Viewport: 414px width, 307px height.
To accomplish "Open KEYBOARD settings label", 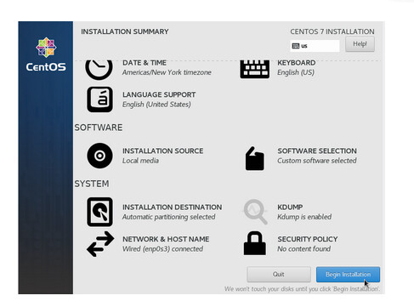I will (x=297, y=63).
